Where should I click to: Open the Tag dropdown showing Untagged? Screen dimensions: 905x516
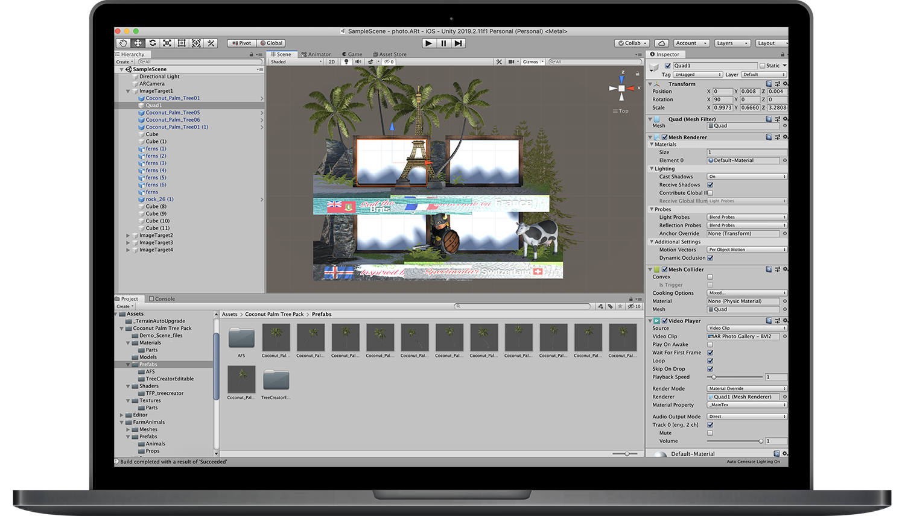[698, 75]
